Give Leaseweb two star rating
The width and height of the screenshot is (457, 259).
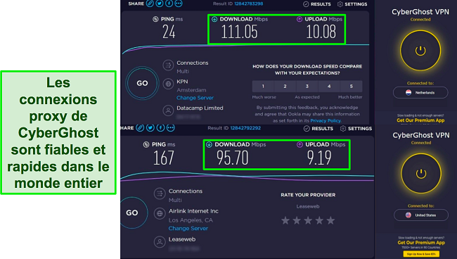point(297,220)
